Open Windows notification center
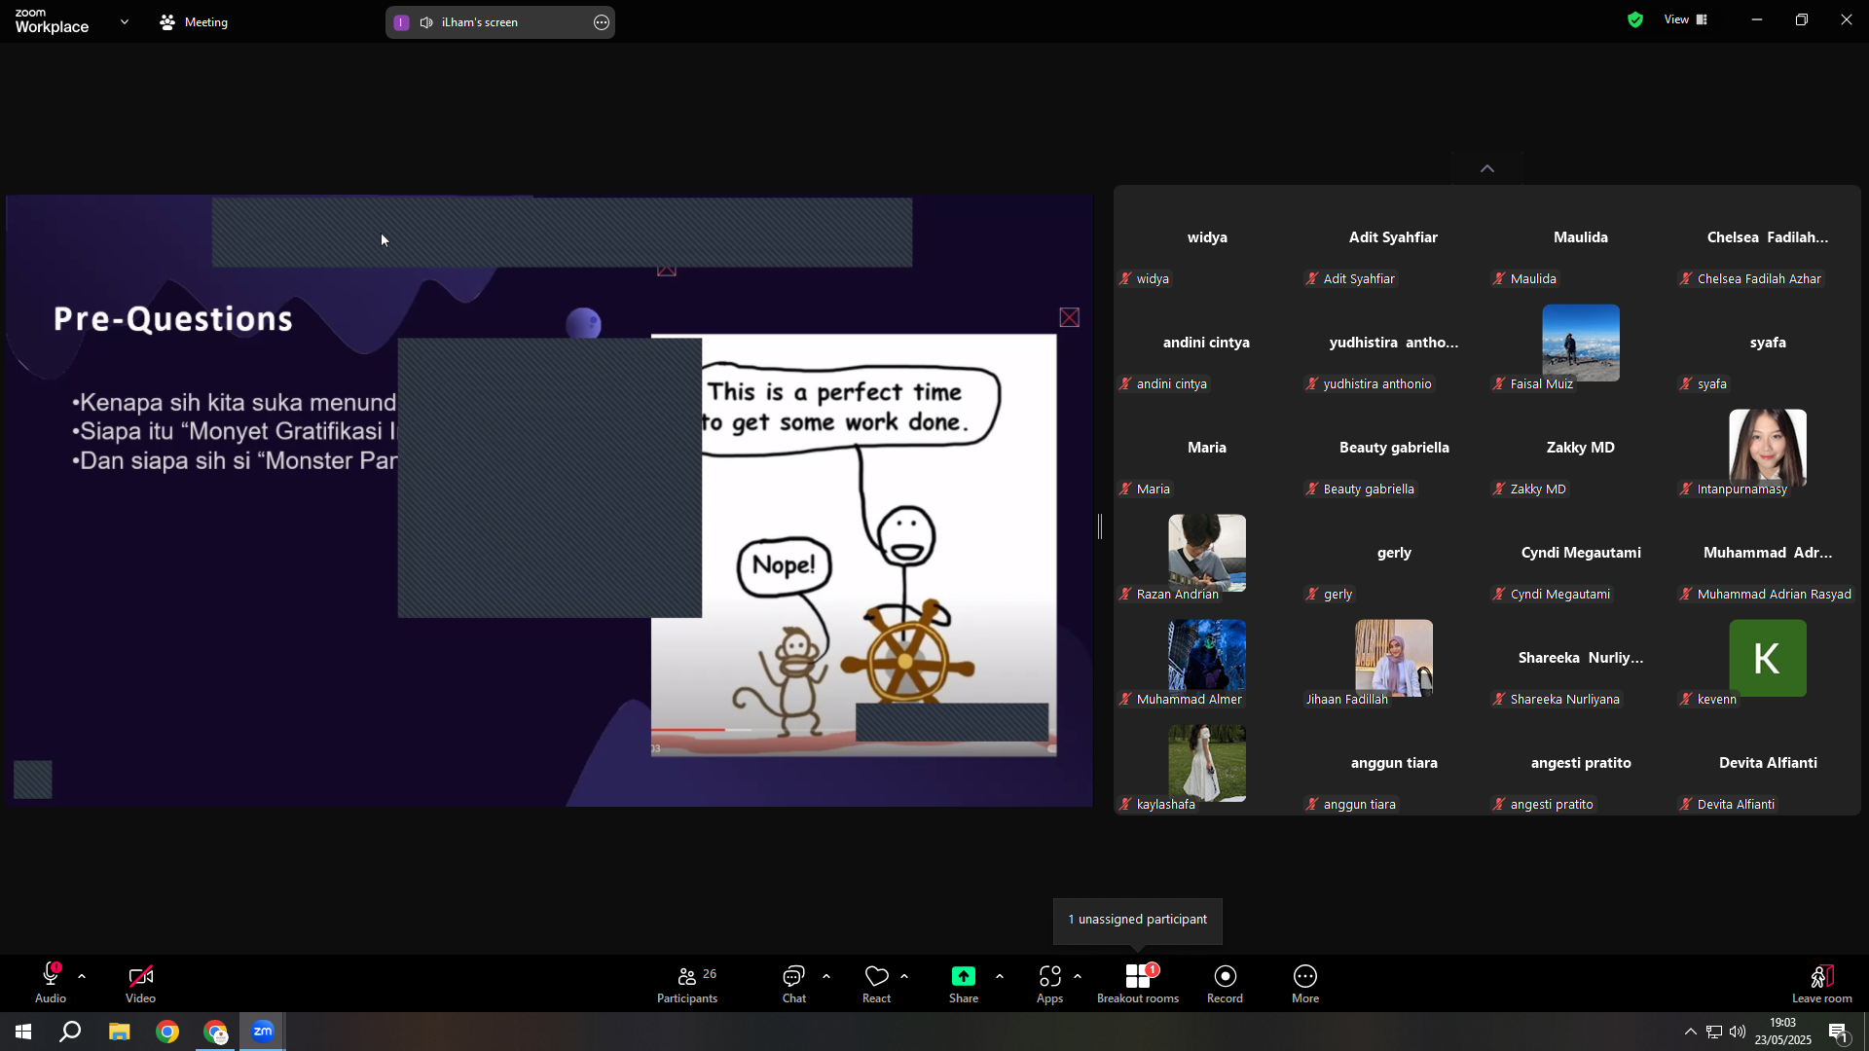This screenshot has width=1869, height=1051. pyautogui.click(x=1839, y=1033)
